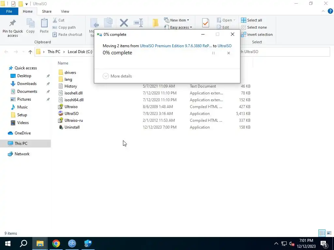Switch to the Share ribbon tab
Image resolution: width=334 pixels, height=250 pixels.
(x=47, y=11)
